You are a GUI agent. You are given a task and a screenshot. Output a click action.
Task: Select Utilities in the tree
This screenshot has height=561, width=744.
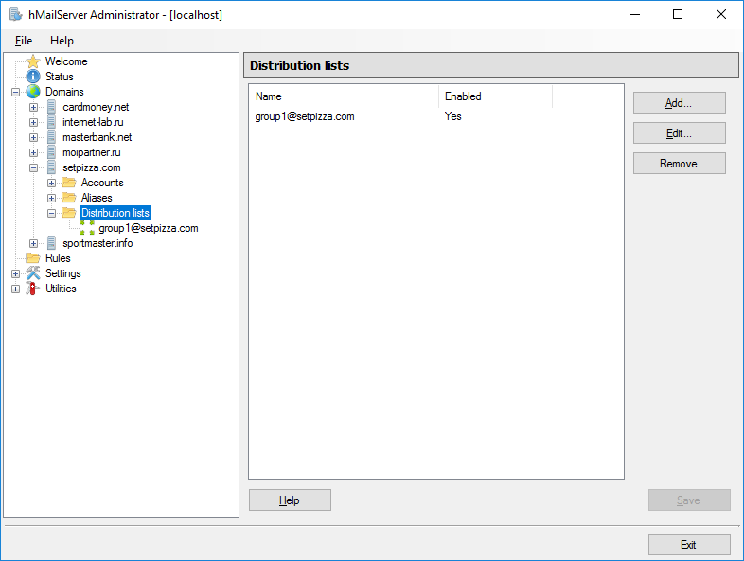click(61, 289)
